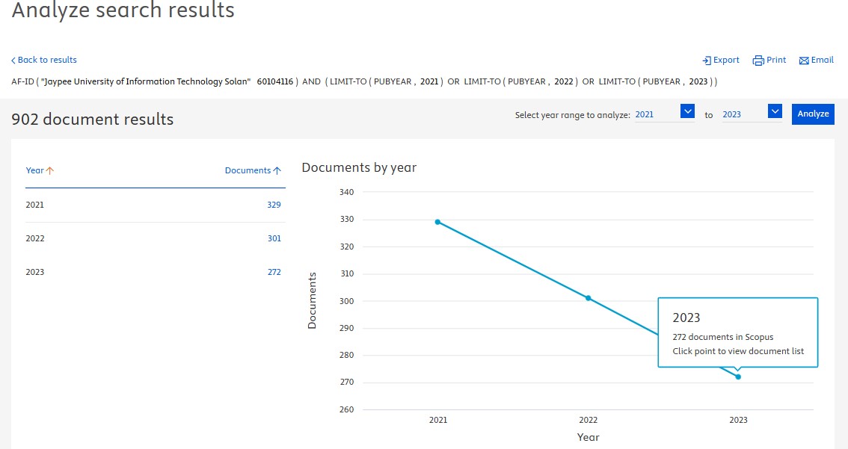848x449 pixels.
Task: Go back to results link
Action: 47,60
